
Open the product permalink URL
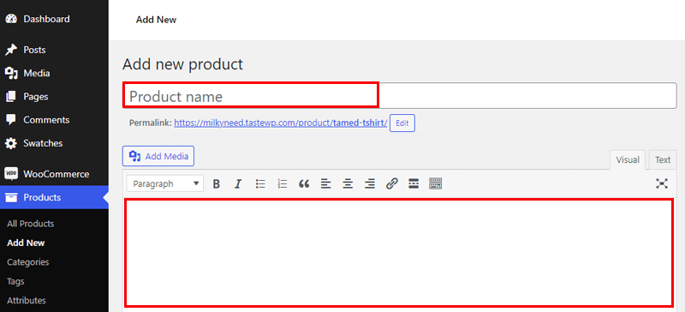click(281, 123)
